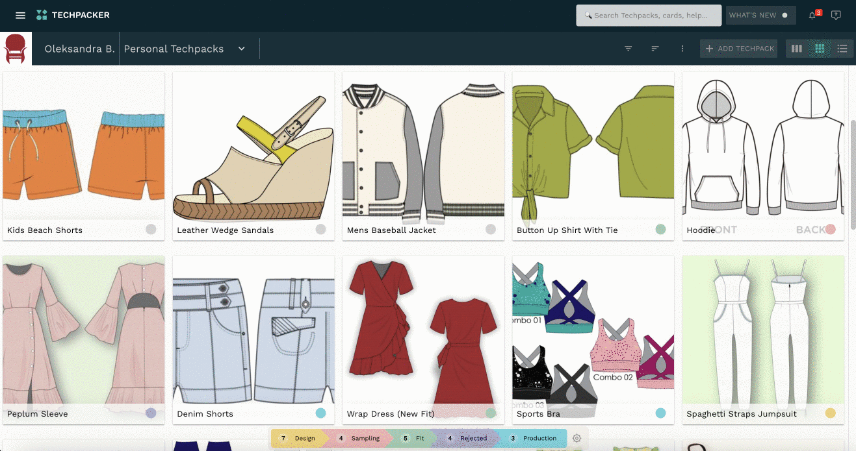Click the red armchair profile avatar
856x451 pixels.
[x=15, y=49]
